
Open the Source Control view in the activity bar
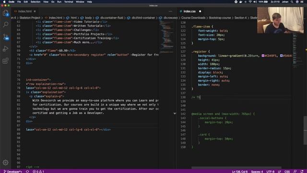pos(5,37)
